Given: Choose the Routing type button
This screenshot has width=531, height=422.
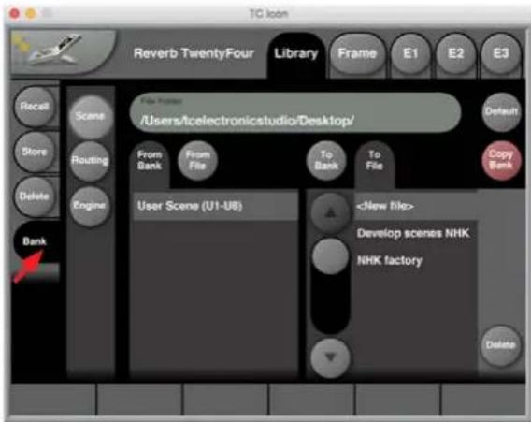Looking at the screenshot, I should 90,161.
